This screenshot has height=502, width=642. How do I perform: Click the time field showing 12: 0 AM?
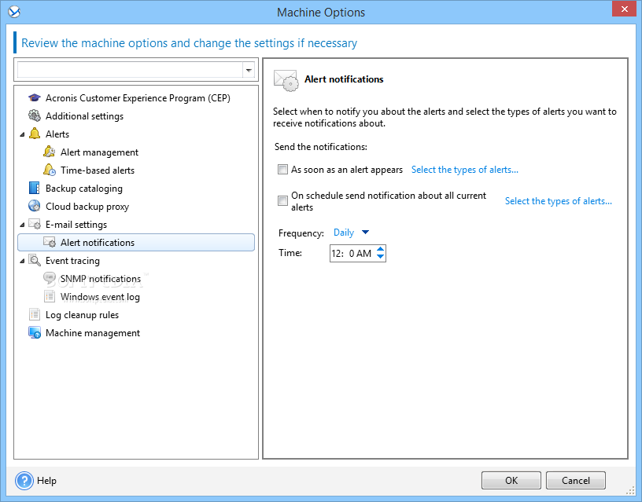click(x=352, y=254)
